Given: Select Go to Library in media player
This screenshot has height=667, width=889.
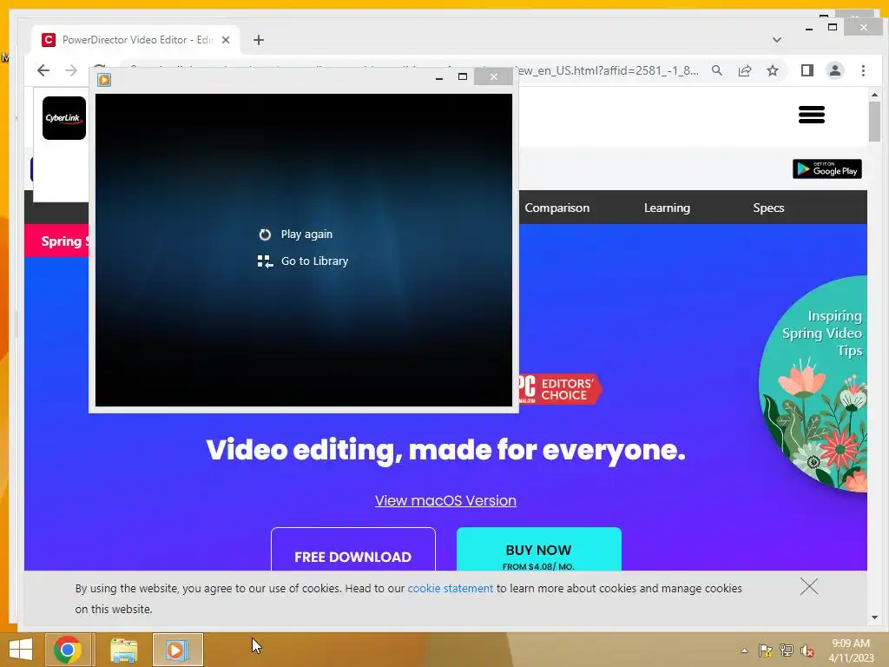Looking at the screenshot, I should coord(314,261).
